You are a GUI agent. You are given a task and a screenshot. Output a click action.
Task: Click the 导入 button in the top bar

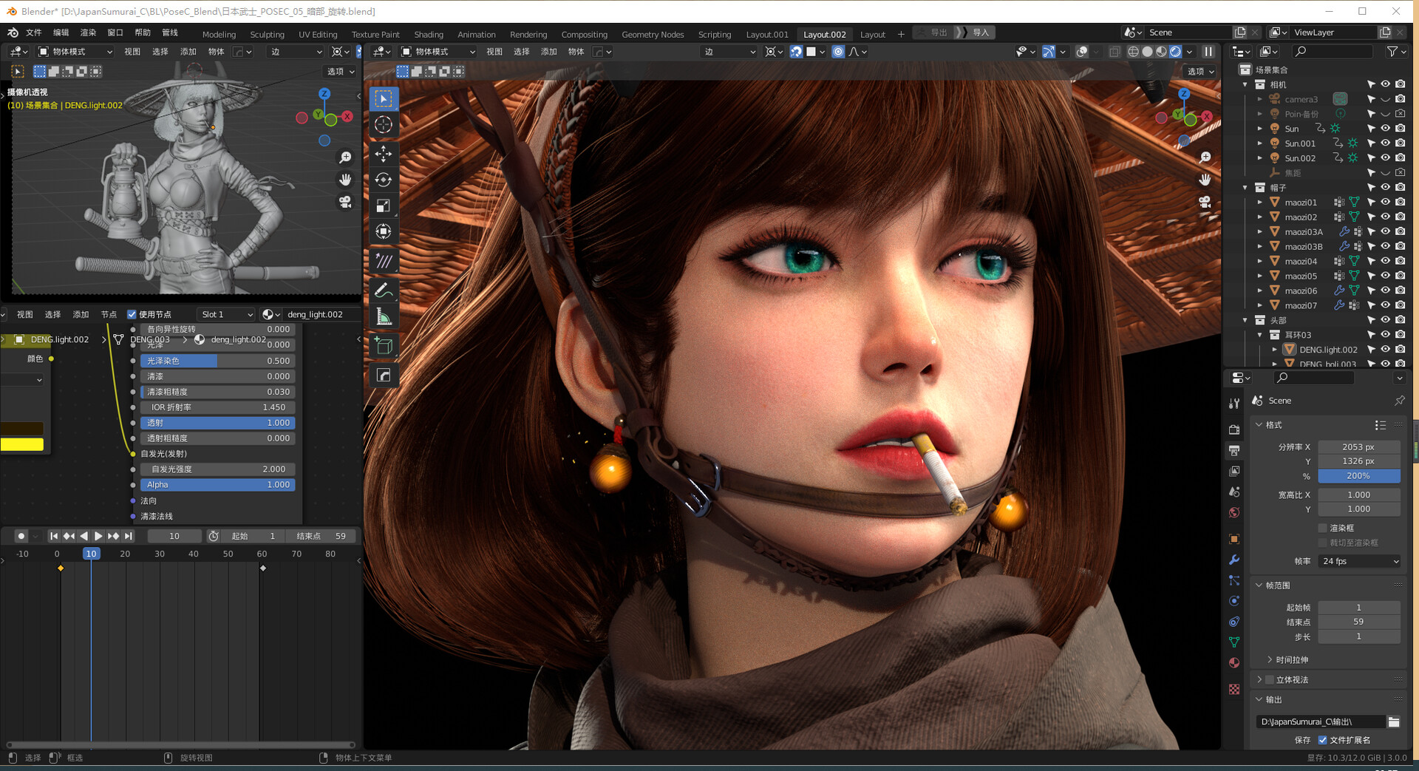click(976, 33)
